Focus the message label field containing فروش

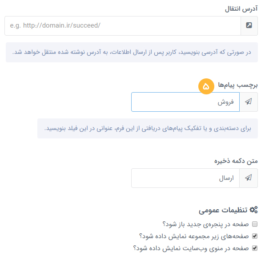coord(185,102)
